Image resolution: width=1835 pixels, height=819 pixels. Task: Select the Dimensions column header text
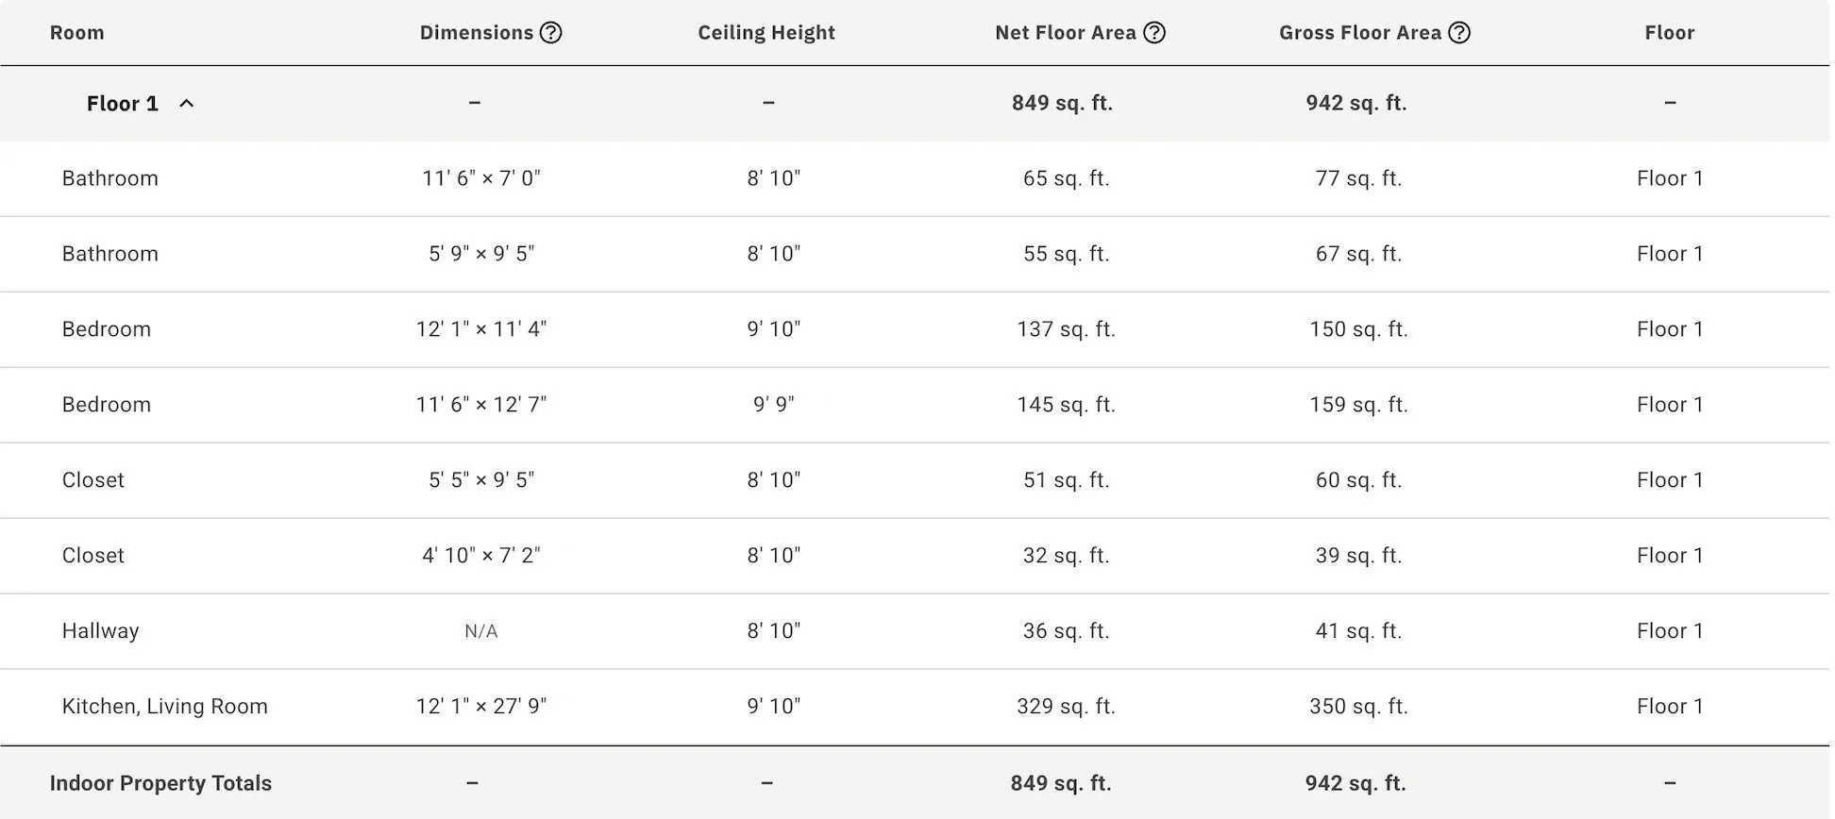tap(477, 33)
